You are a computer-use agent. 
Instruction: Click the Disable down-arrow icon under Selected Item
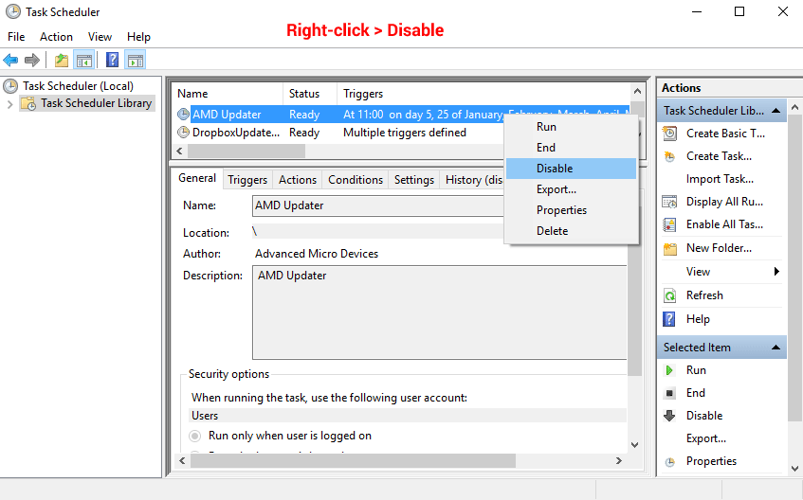point(669,416)
